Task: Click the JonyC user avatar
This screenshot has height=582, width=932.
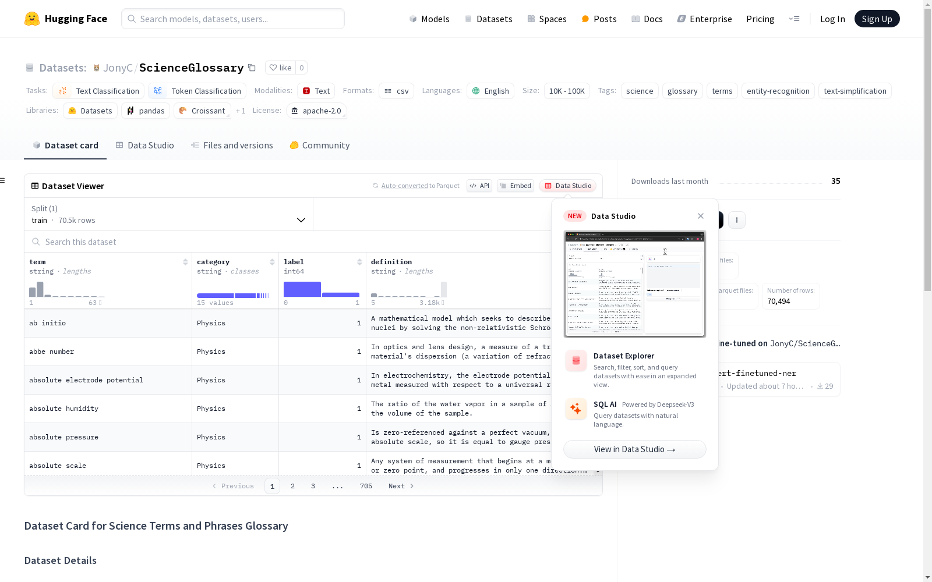Action: pyautogui.click(x=97, y=68)
